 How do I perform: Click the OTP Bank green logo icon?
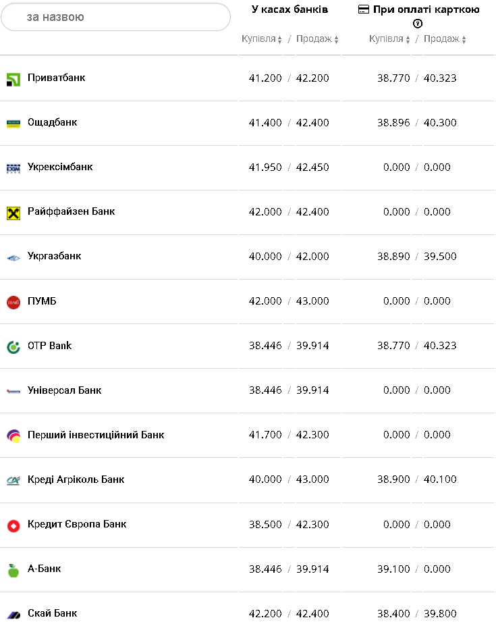tap(13, 346)
